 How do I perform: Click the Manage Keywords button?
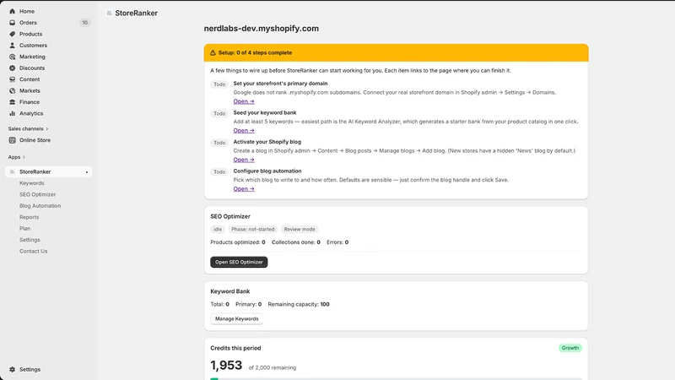tap(237, 319)
